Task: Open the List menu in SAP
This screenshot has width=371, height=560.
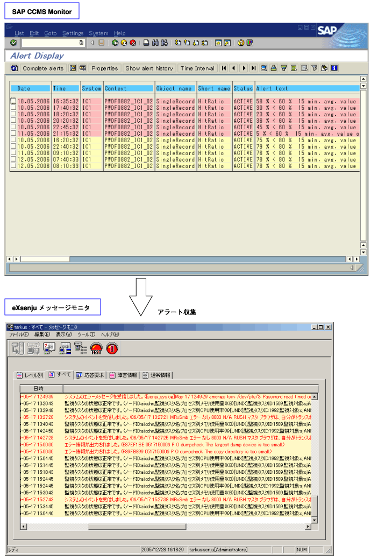Action: [19, 33]
